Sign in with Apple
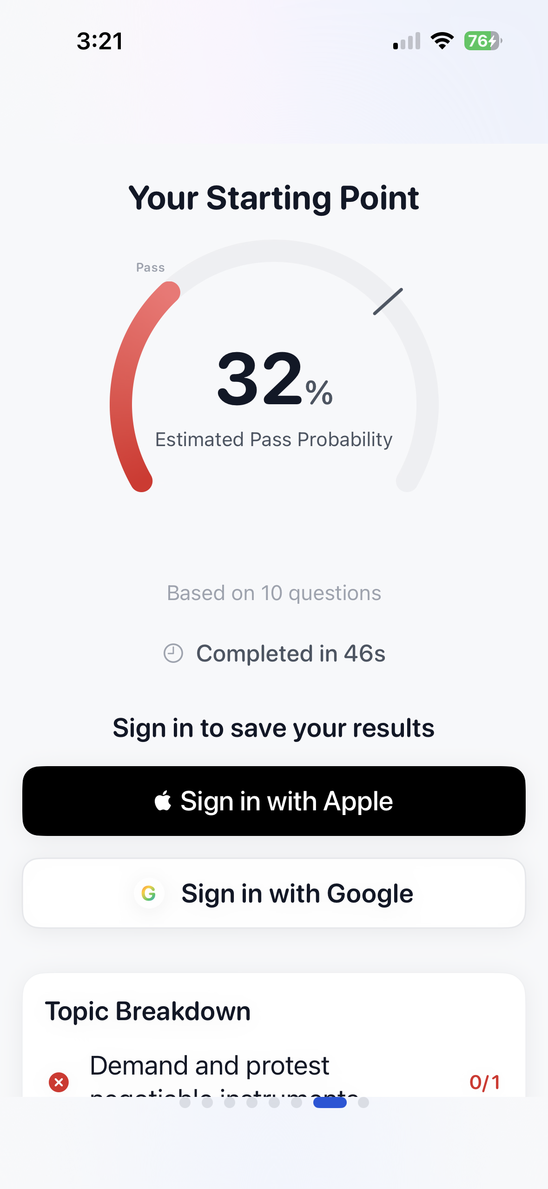This screenshot has width=548, height=1189. click(274, 800)
